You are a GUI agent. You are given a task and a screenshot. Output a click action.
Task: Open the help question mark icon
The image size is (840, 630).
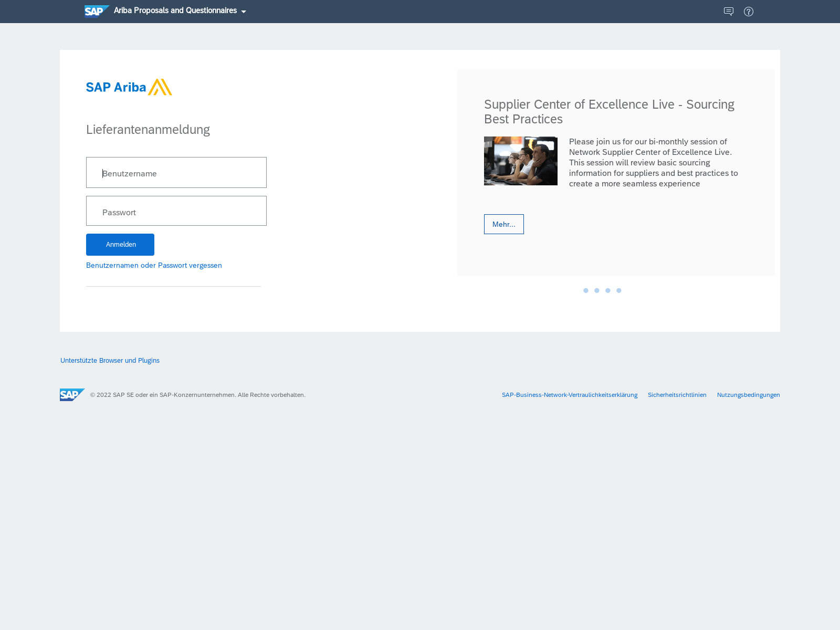(749, 12)
